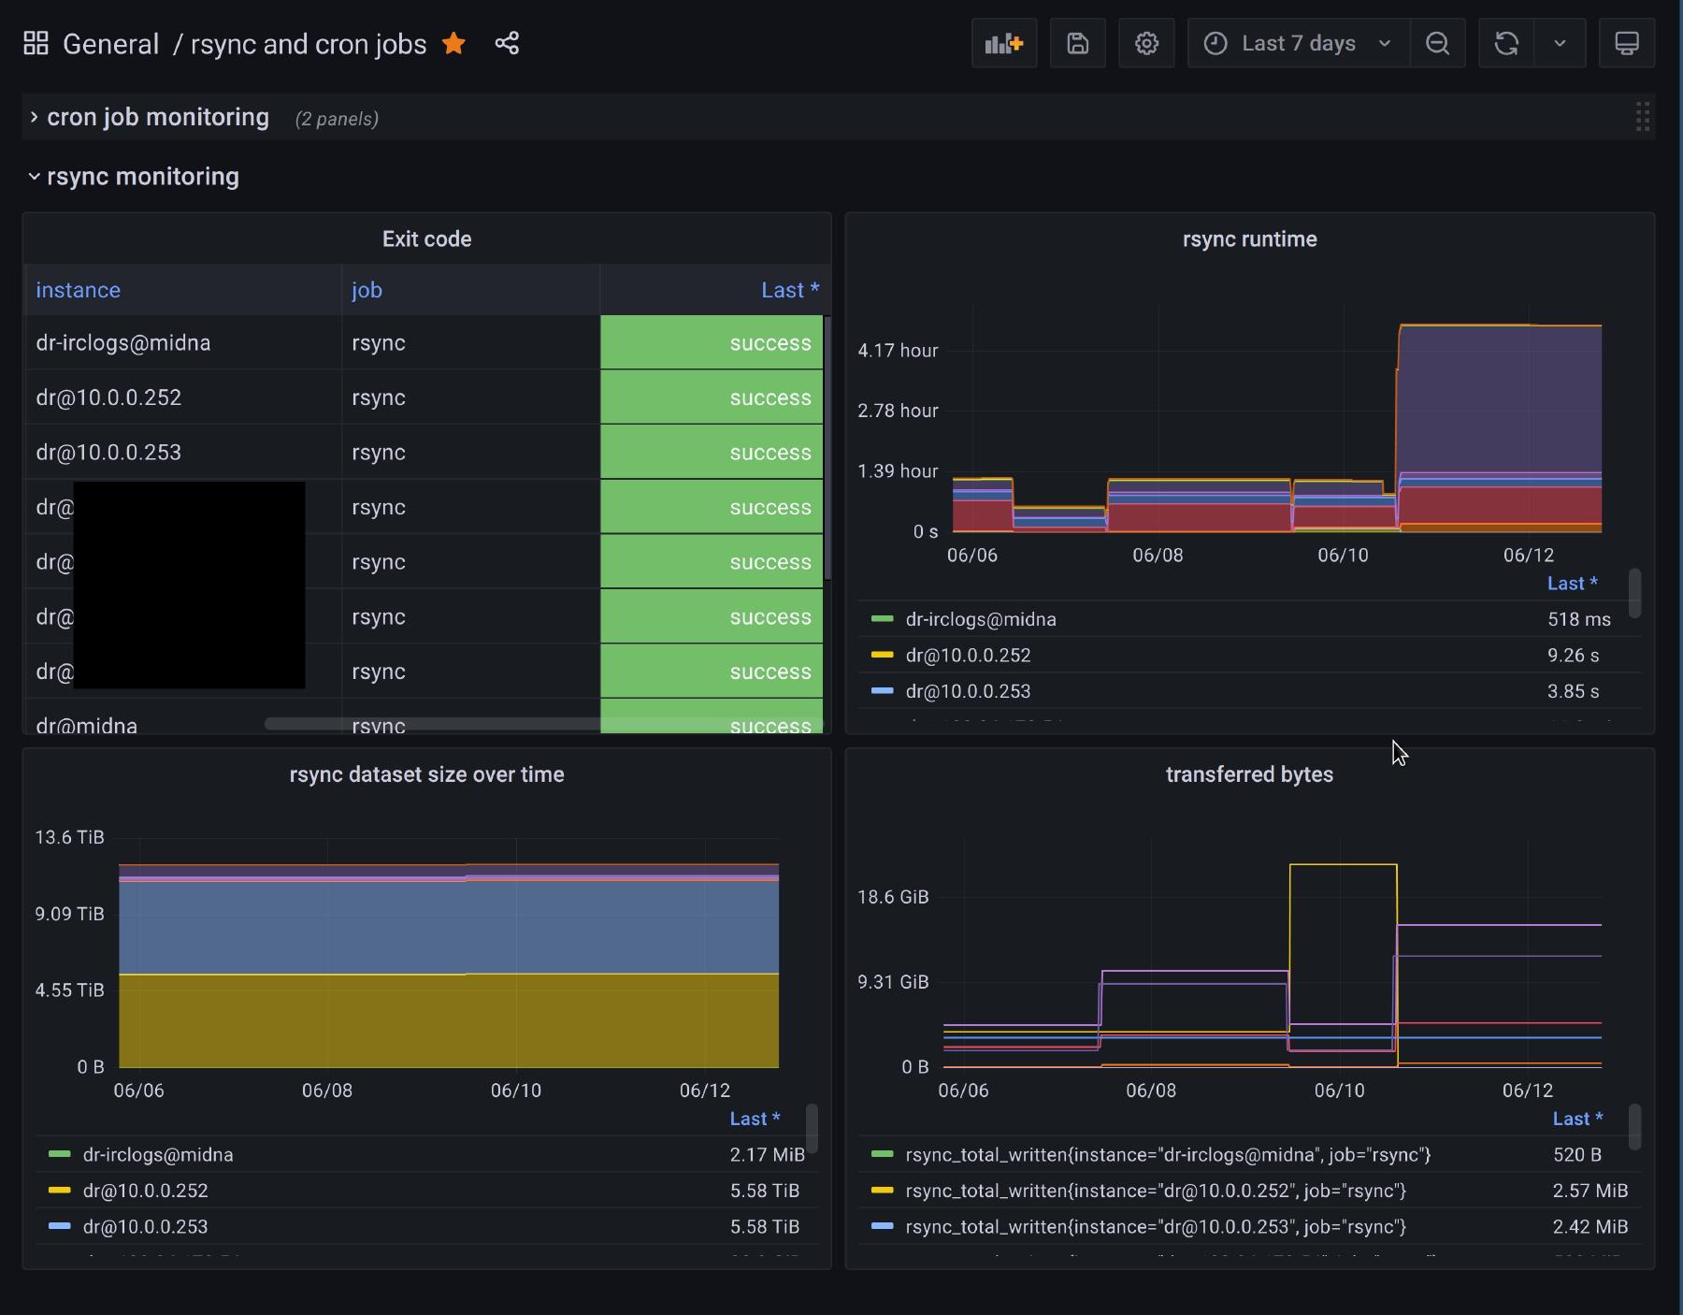Star toggle: unmark dashboard as favorite
This screenshot has width=1683, height=1315.
454,44
